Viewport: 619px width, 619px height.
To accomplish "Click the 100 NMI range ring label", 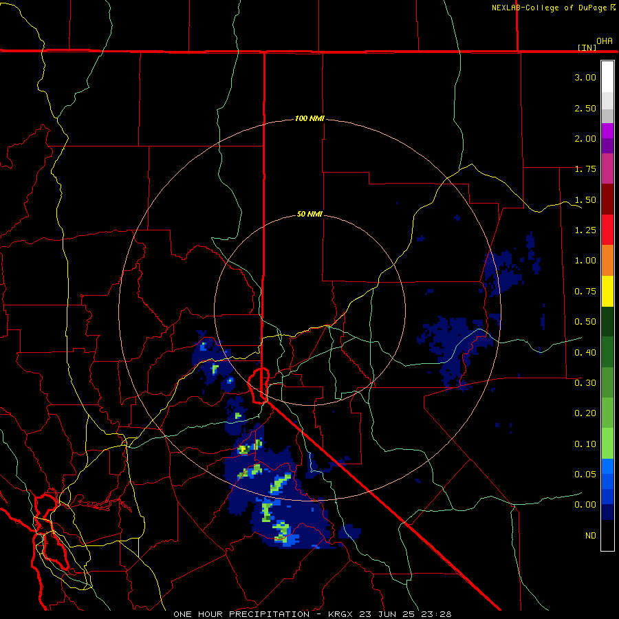I will [309, 118].
